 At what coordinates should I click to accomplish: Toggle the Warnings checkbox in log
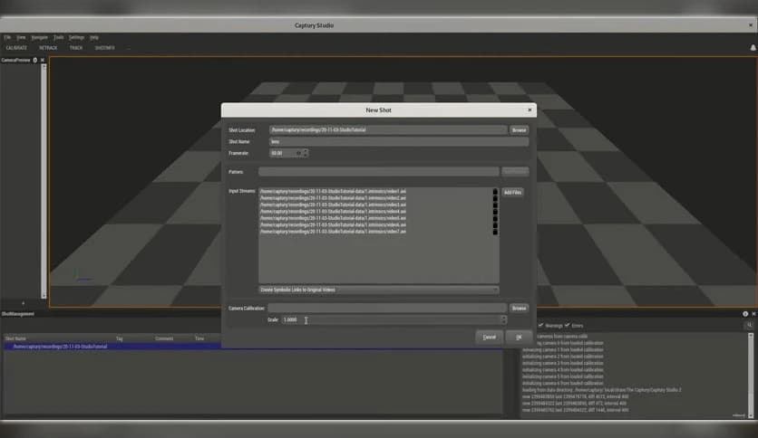pyautogui.click(x=540, y=325)
